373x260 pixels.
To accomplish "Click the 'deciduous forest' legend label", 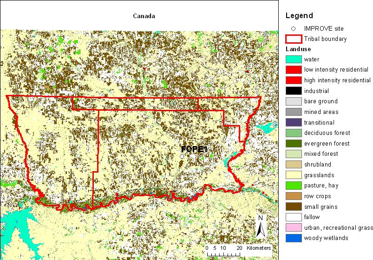I will 327,133.
